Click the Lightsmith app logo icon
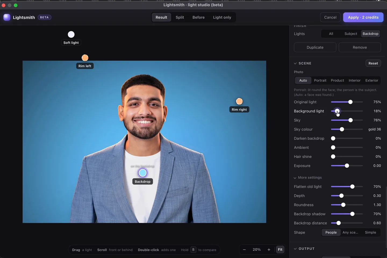 [x=7, y=17]
